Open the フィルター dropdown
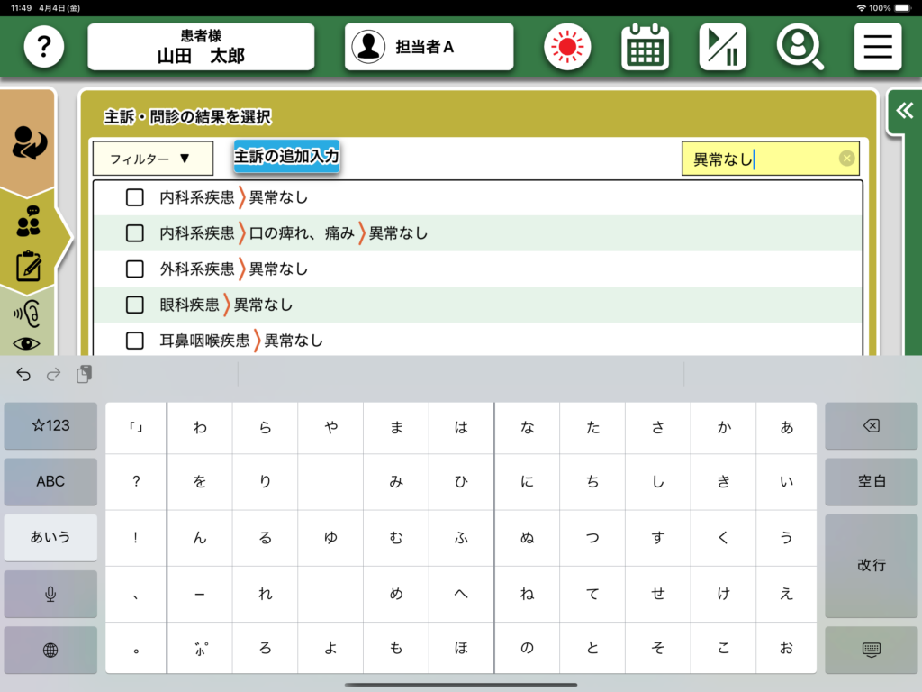 tap(152, 159)
